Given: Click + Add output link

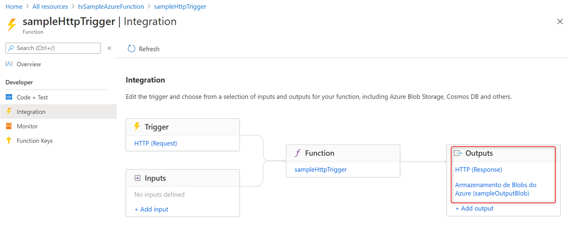Looking at the screenshot, I should click(x=474, y=208).
